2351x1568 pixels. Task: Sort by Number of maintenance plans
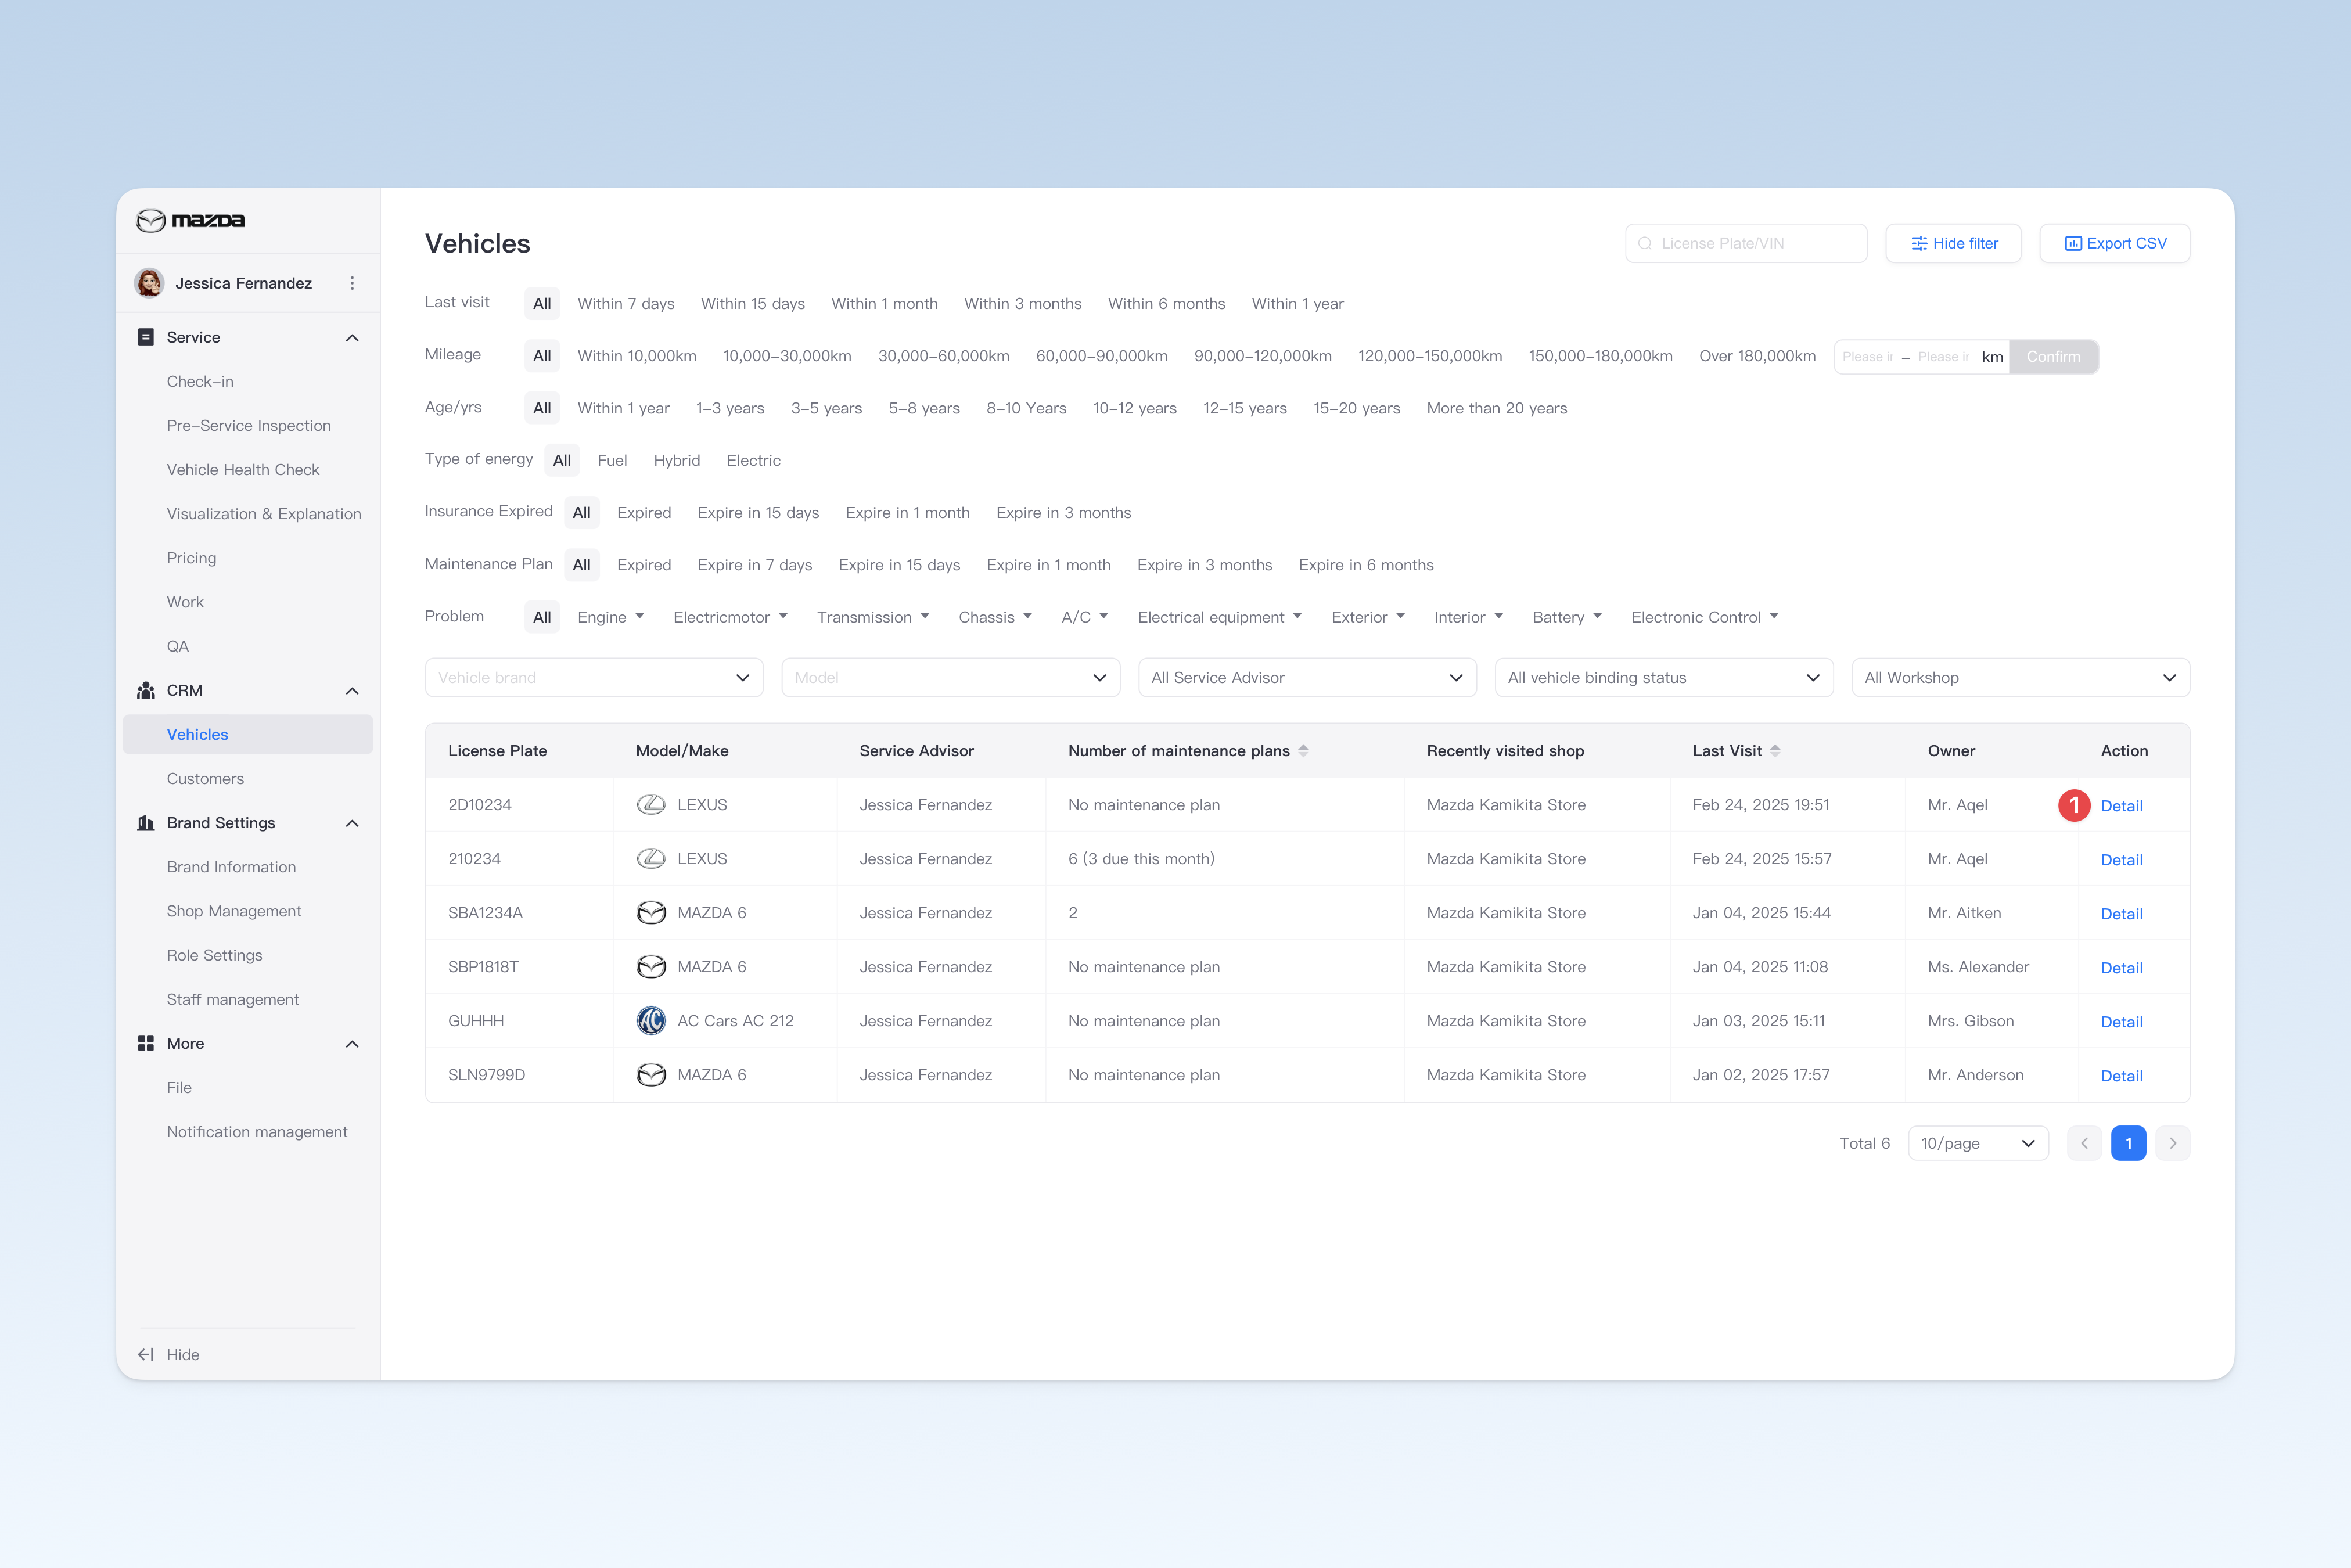1304,751
